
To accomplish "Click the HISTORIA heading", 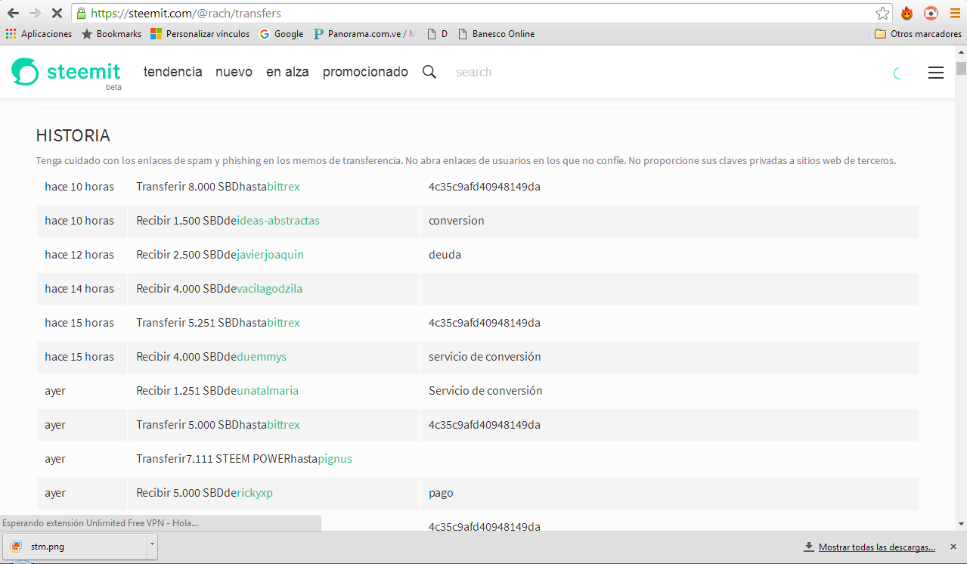I will click(73, 136).
